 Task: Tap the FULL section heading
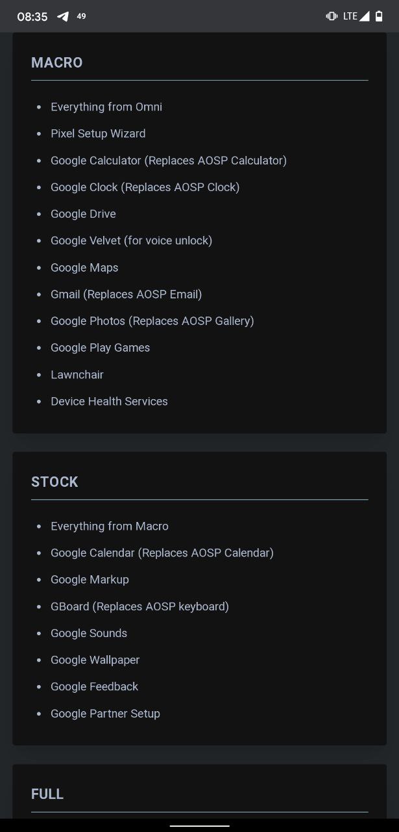(x=47, y=794)
